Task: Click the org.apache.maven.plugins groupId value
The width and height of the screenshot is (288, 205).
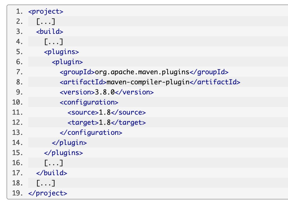Action: click(142, 72)
